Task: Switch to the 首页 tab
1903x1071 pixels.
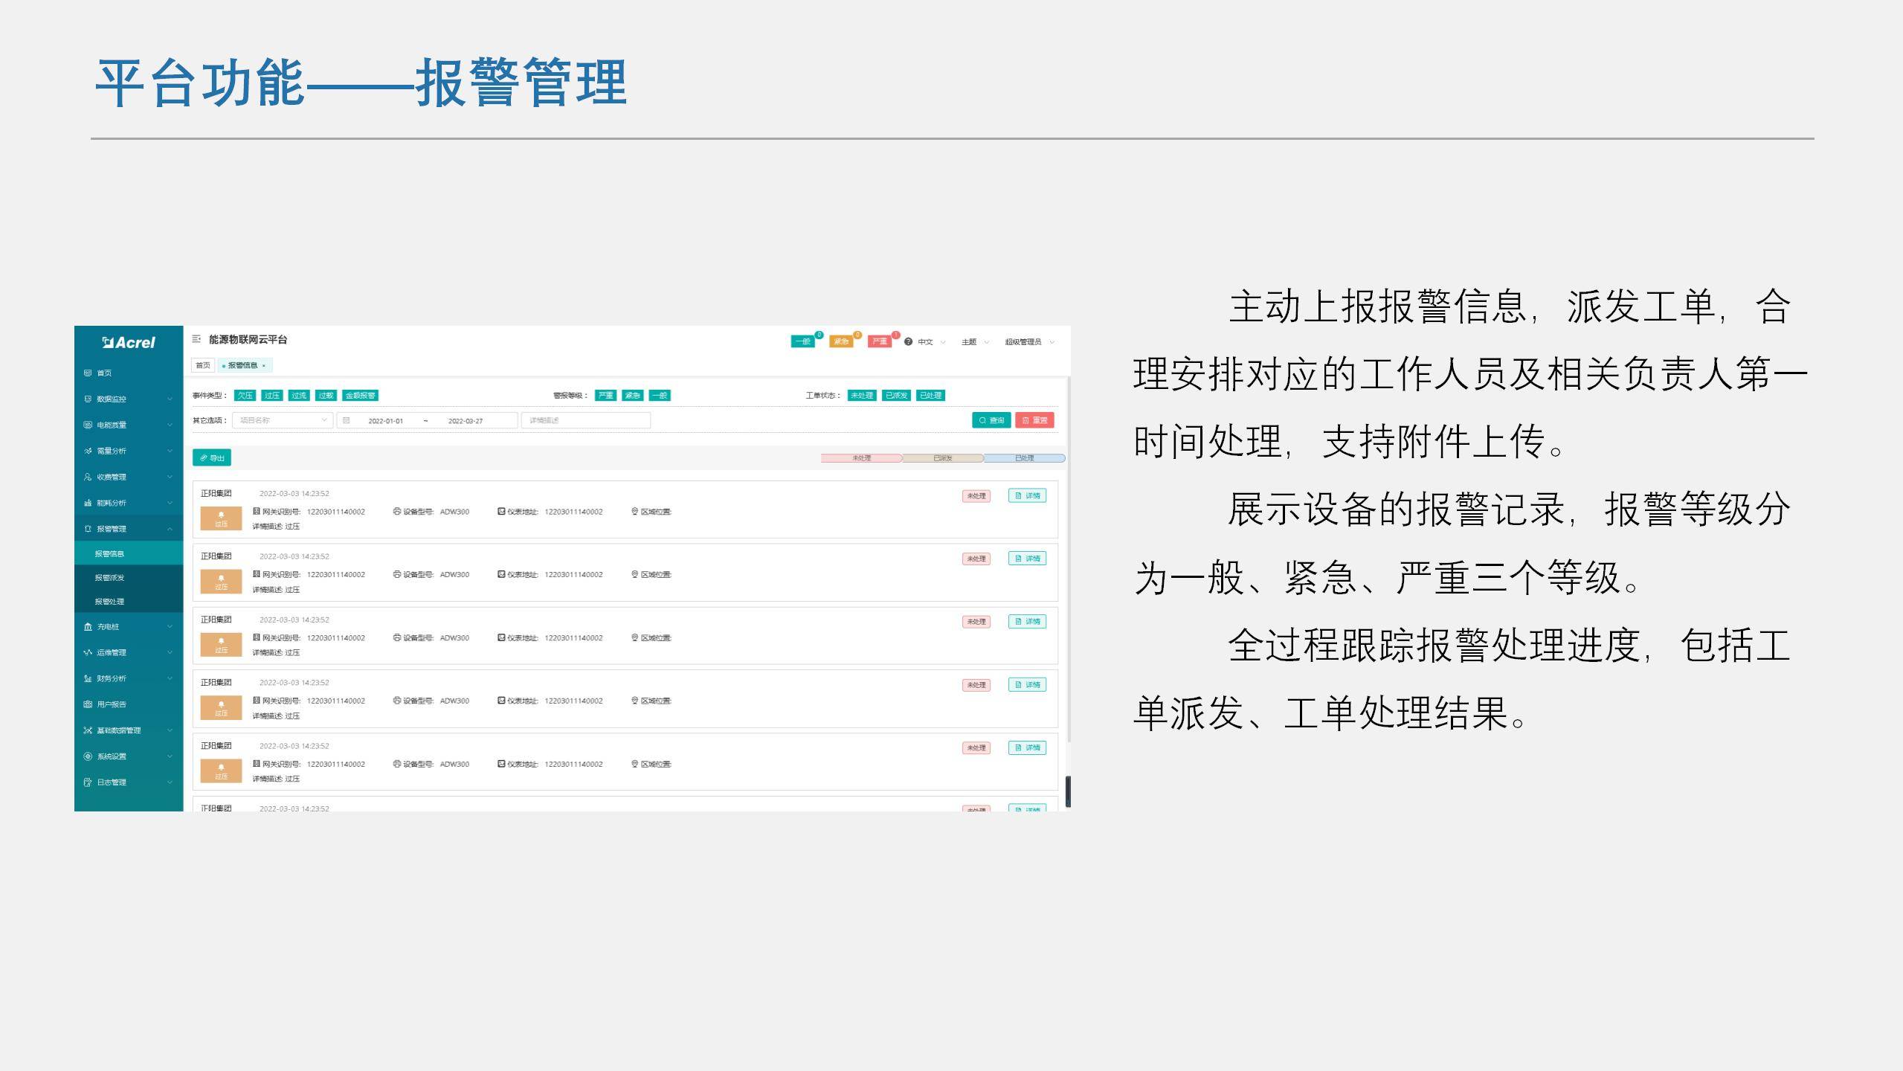Action: (x=203, y=366)
